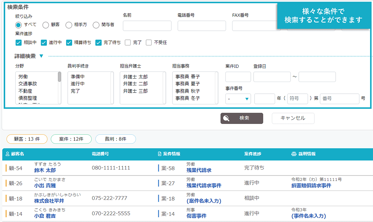
Task: Click phone number 075-222-7777
Action: [109, 198]
